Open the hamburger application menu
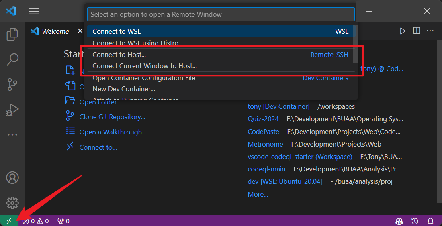 [x=34, y=11]
